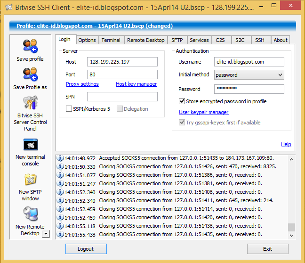Click the log scrollbar thumb
Viewport: 305px width, 263px height.
(291, 227)
